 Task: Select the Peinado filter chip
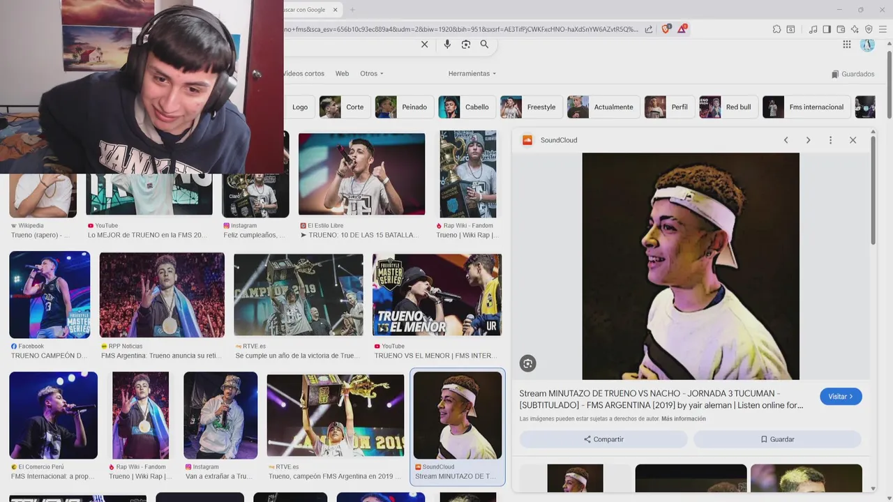[x=403, y=107]
